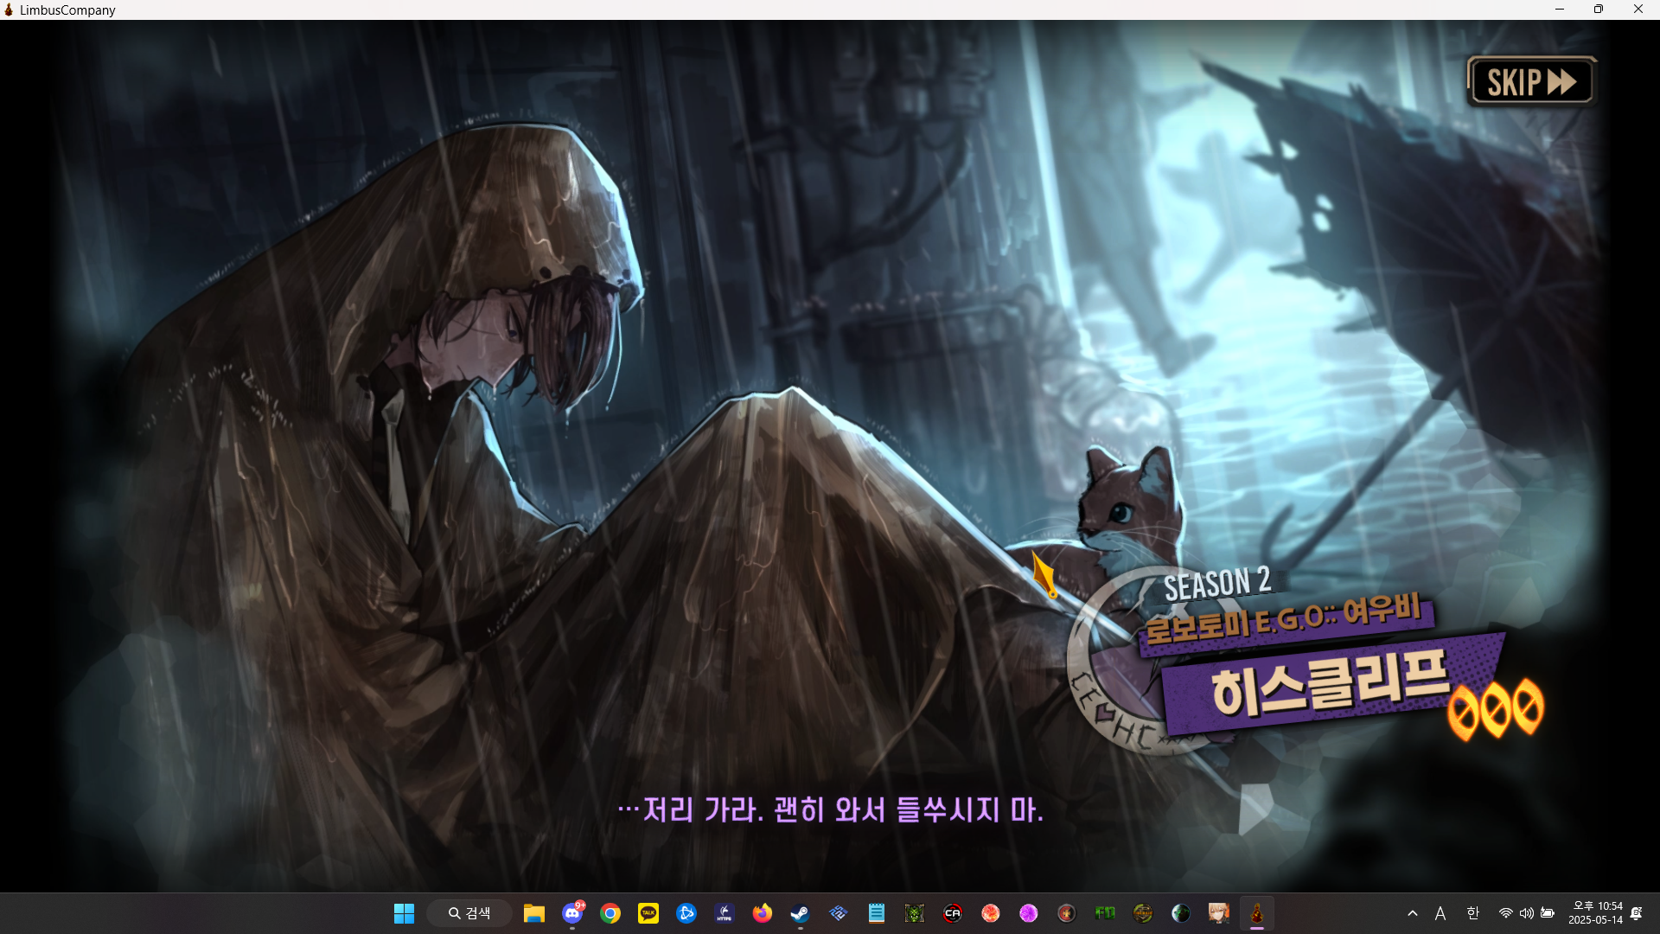Open the Notepad taskbar icon

point(876,913)
